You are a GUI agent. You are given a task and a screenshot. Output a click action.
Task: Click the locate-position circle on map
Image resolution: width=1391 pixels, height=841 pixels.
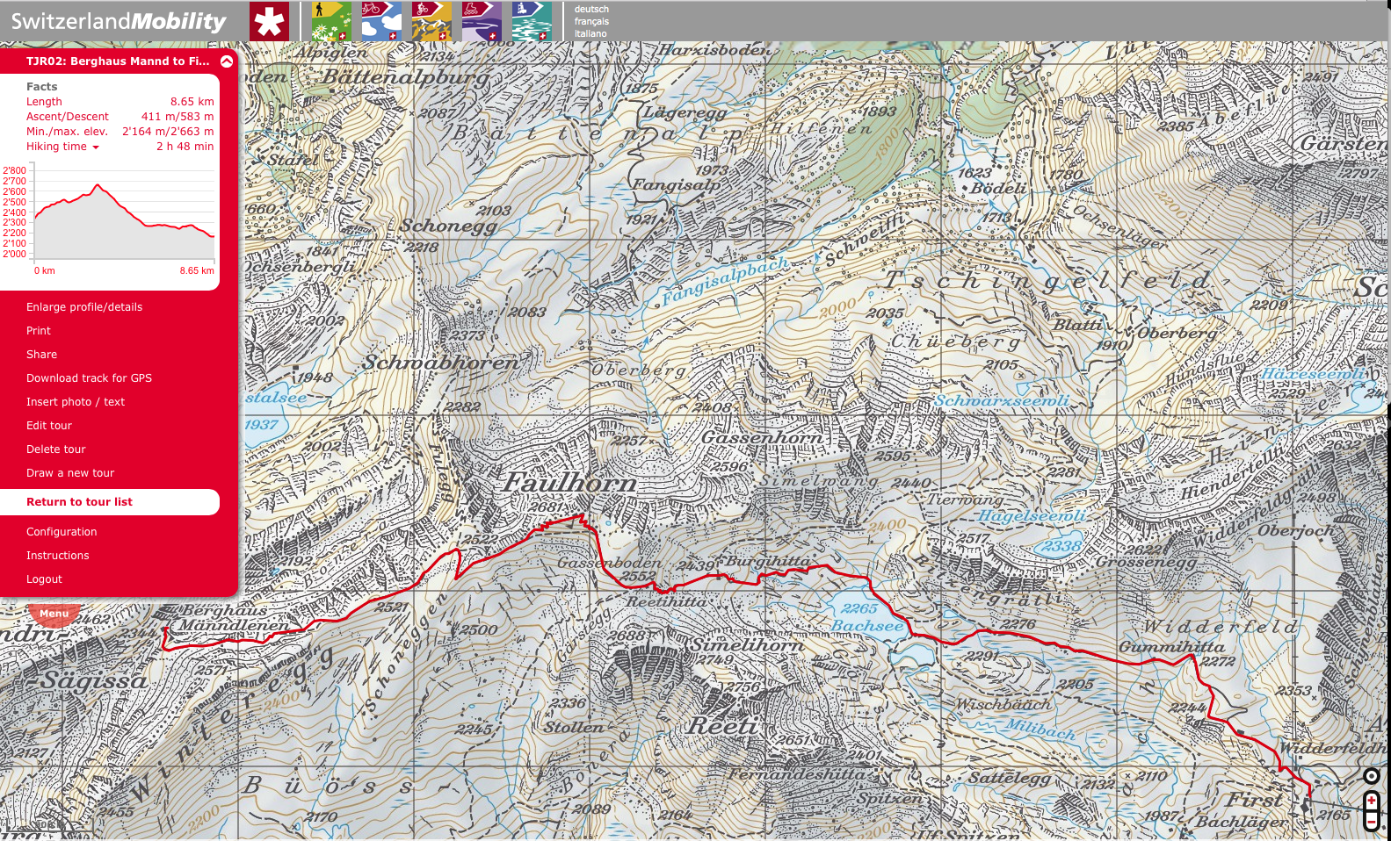(1371, 776)
